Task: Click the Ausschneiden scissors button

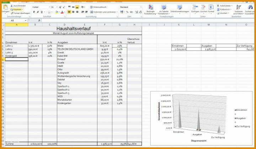Action: click(x=18, y=6)
